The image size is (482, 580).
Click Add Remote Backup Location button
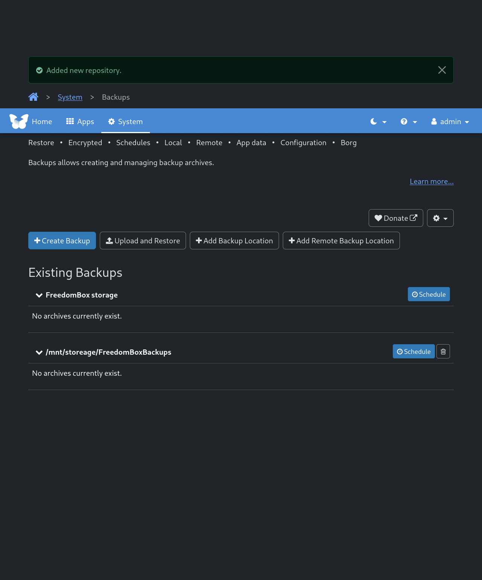341,241
